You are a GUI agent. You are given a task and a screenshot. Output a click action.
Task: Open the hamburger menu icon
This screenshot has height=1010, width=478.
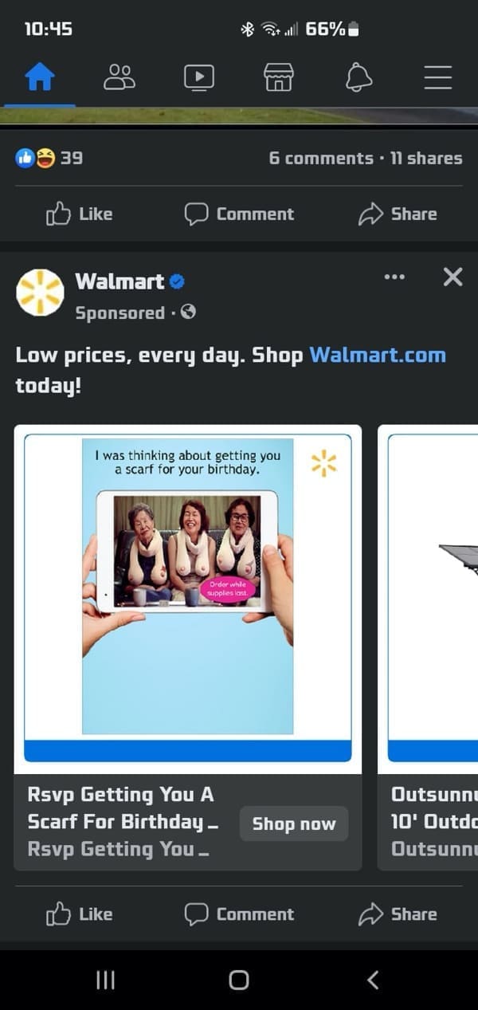(x=437, y=77)
